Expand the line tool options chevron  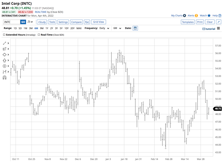(x=8, y=43)
